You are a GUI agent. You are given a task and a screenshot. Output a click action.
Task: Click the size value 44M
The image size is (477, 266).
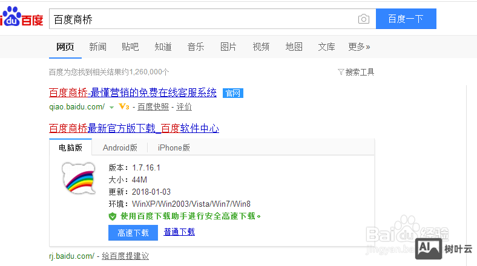[139, 180]
